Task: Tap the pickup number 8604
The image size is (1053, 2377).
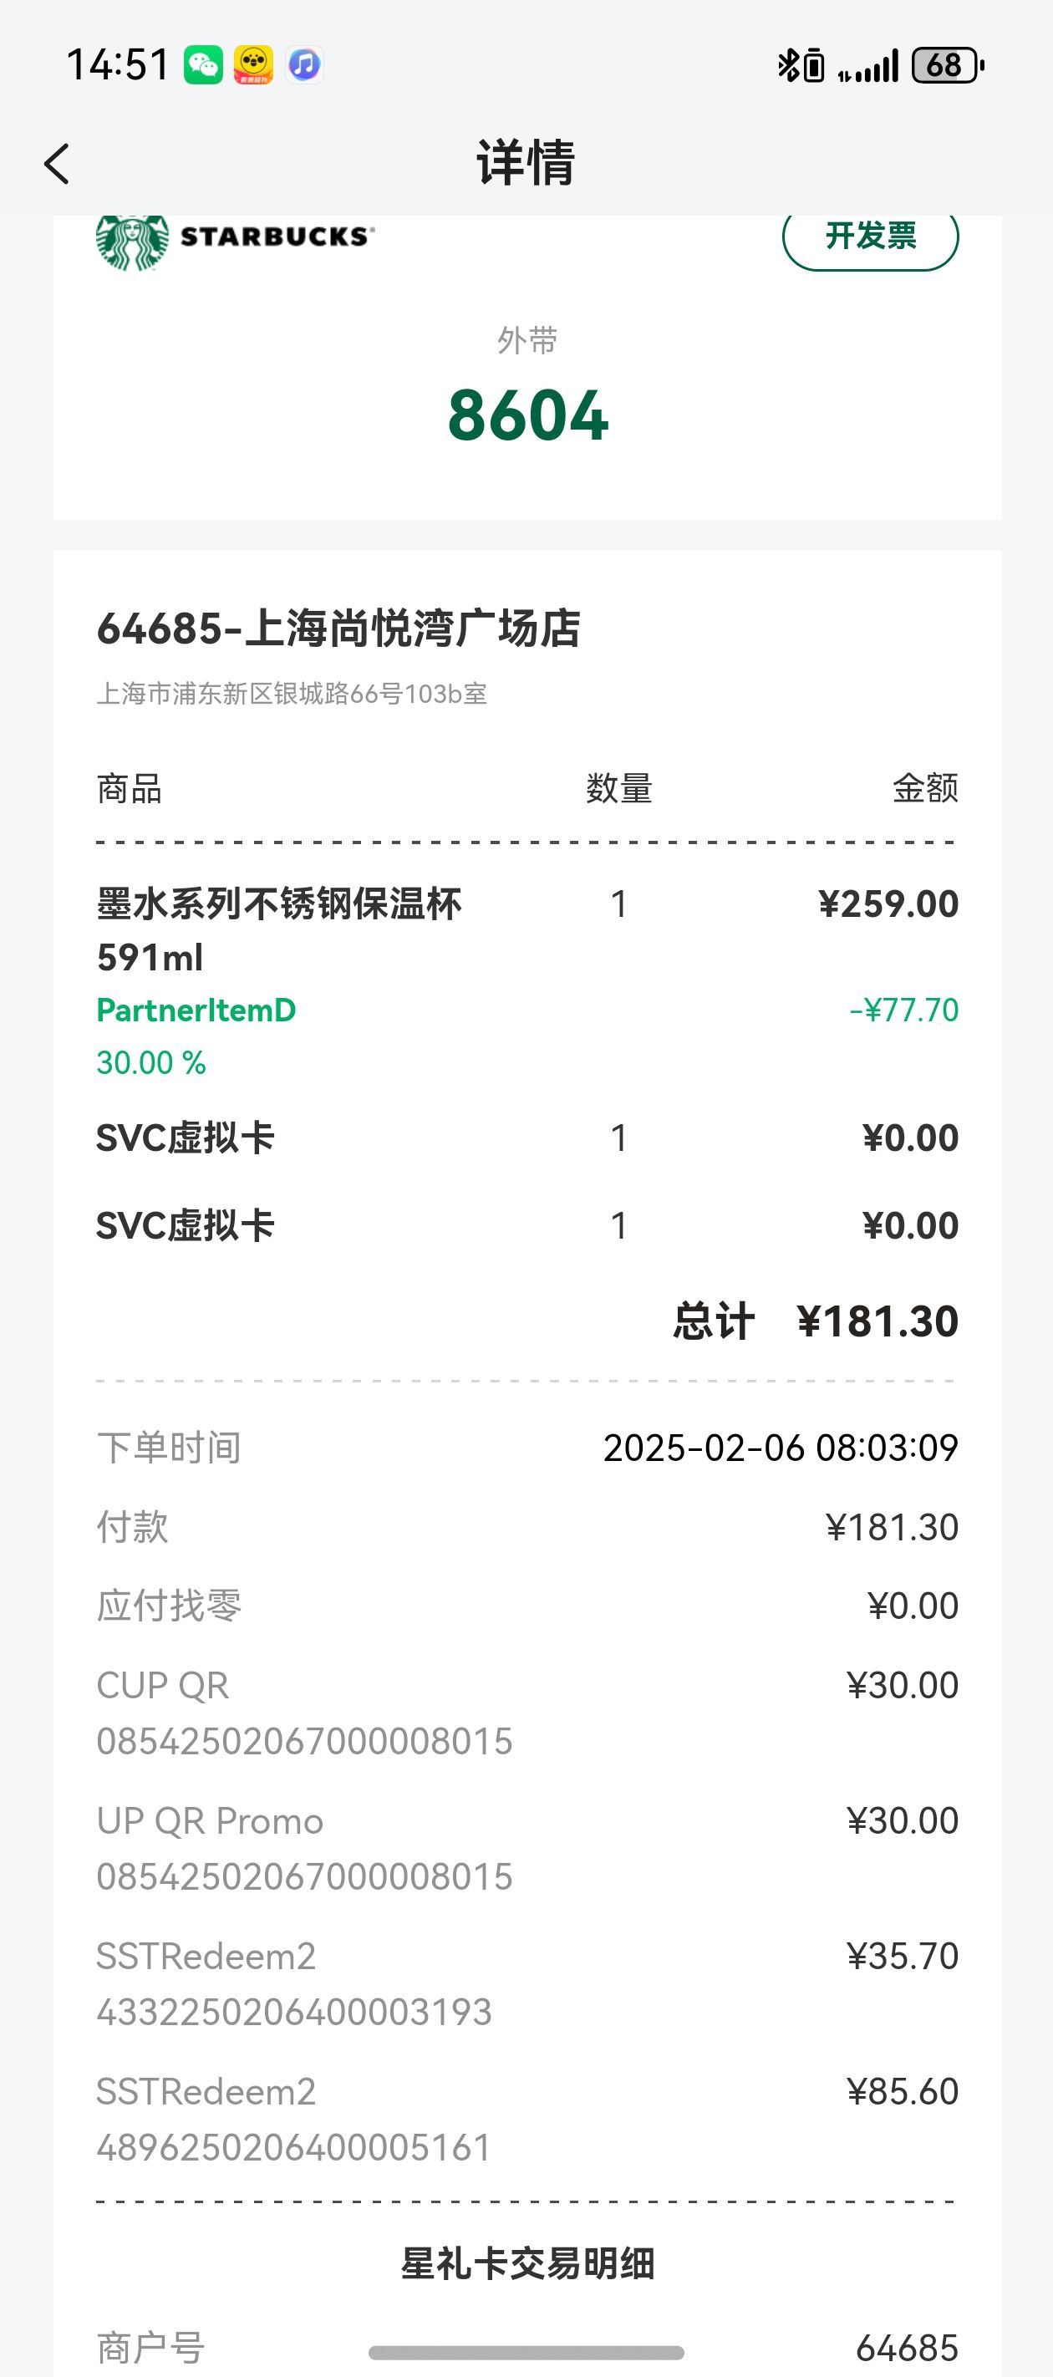Action: pos(528,415)
